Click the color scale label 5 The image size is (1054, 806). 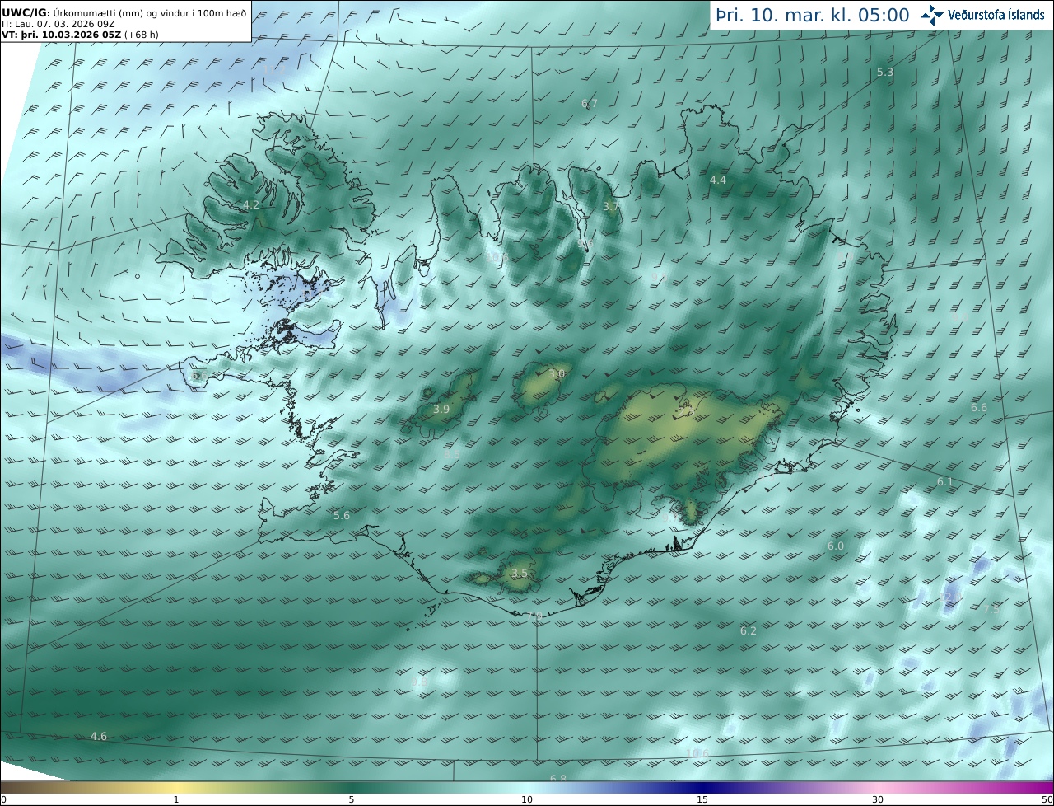[x=352, y=799]
